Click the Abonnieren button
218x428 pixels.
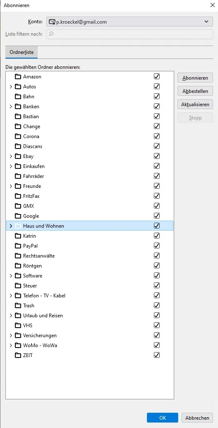click(x=195, y=78)
